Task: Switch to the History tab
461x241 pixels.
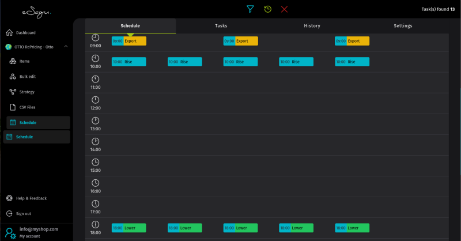Action: (x=312, y=26)
